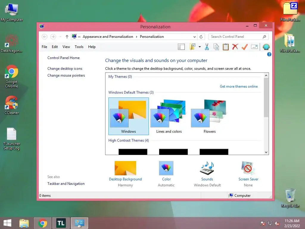Open Sounds Windows Default settings

pyautogui.click(x=207, y=168)
